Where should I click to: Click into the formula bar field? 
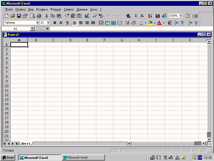131,29
